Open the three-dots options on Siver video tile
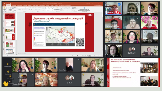162x91 pixels. pyautogui.click(x=119, y=4)
